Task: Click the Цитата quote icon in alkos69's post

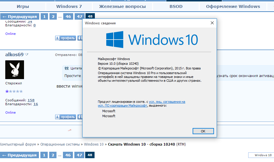Action: point(66,68)
